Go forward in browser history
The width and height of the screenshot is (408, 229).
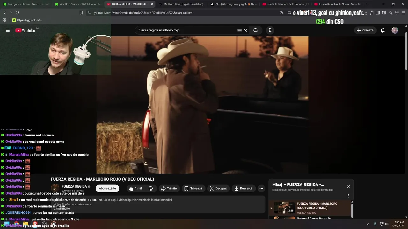pyautogui.click(x=11, y=13)
